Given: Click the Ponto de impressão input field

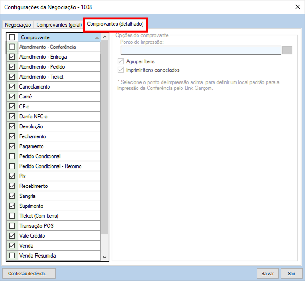Looking at the screenshot, I should tap(200, 50).
